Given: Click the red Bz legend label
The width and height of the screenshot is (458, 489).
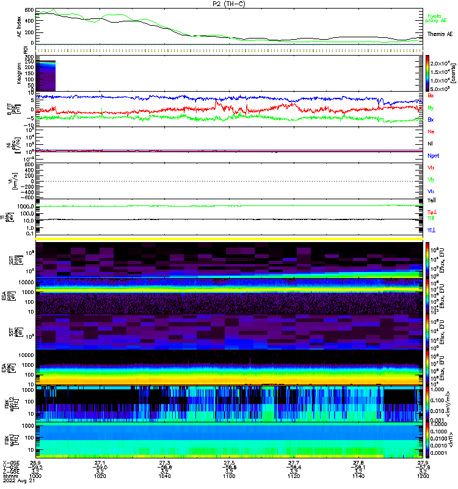Looking at the screenshot, I should (x=431, y=95).
